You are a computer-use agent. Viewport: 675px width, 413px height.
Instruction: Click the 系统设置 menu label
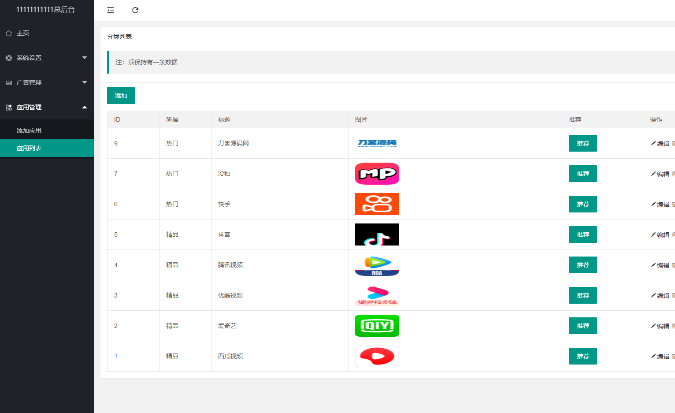click(x=29, y=58)
